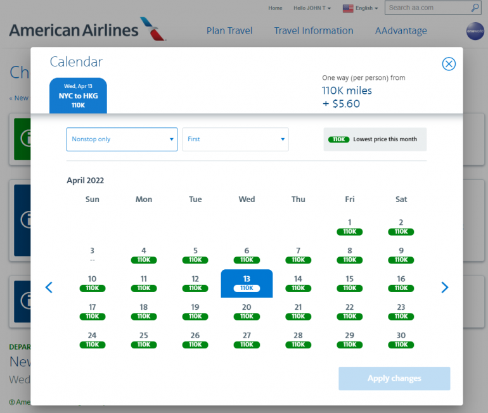Open the Nonstop only dropdown
The height and width of the screenshot is (413, 488).
coord(122,139)
